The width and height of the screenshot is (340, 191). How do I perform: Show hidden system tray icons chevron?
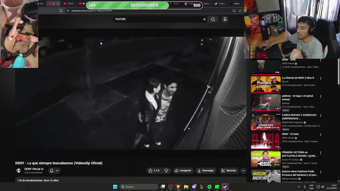coord(299,187)
